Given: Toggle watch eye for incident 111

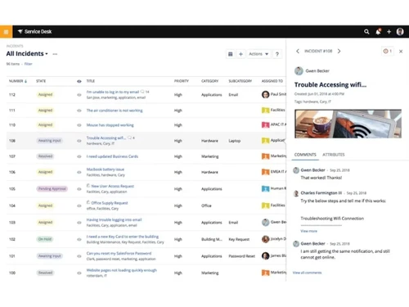Looking at the screenshot, I should click(79, 111).
